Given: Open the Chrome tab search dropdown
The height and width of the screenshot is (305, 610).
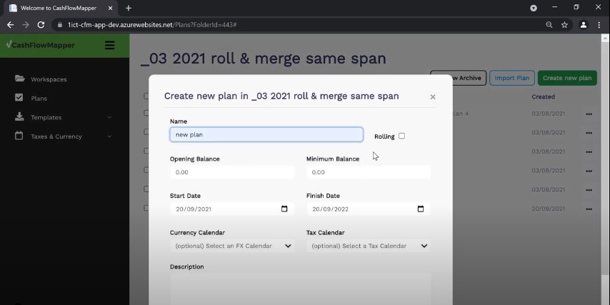Looking at the screenshot, I should click(534, 8).
